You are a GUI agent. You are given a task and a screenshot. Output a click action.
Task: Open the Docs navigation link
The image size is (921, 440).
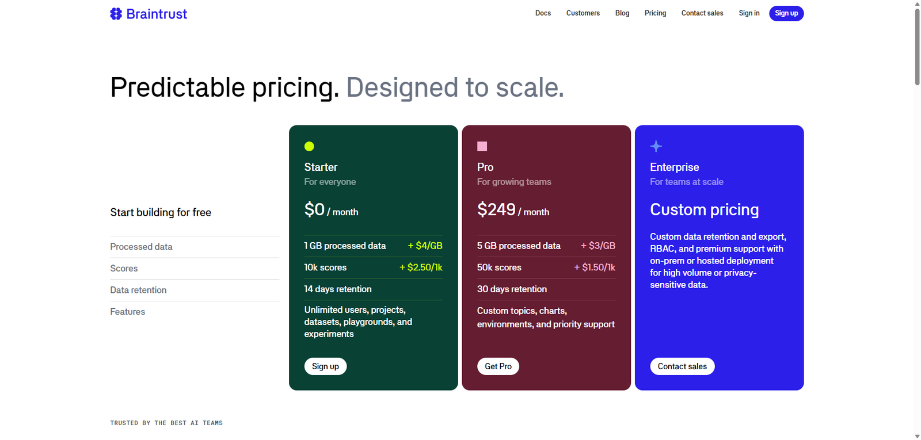543,13
